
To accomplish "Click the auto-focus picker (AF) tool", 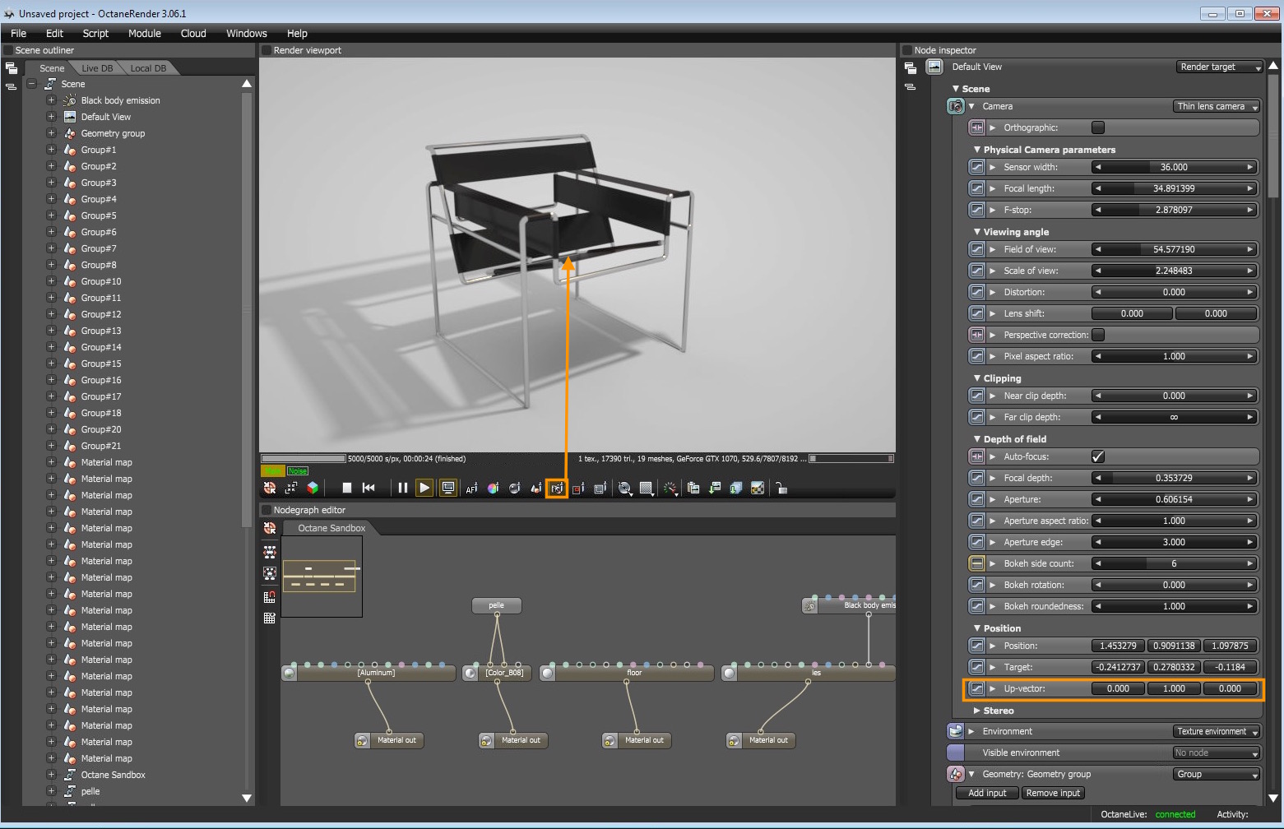I will click(x=471, y=489).
